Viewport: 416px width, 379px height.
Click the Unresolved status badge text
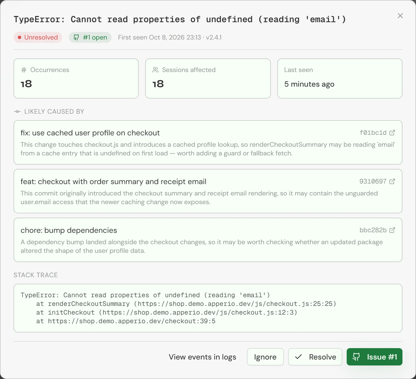[x=41, y=37]
